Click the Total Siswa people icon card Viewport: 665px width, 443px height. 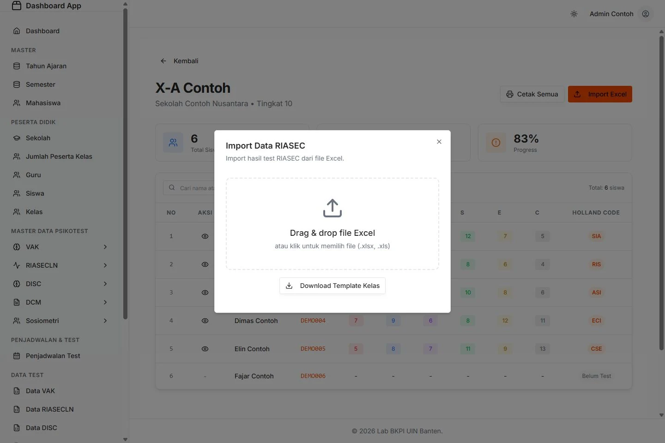click(173, 143)
